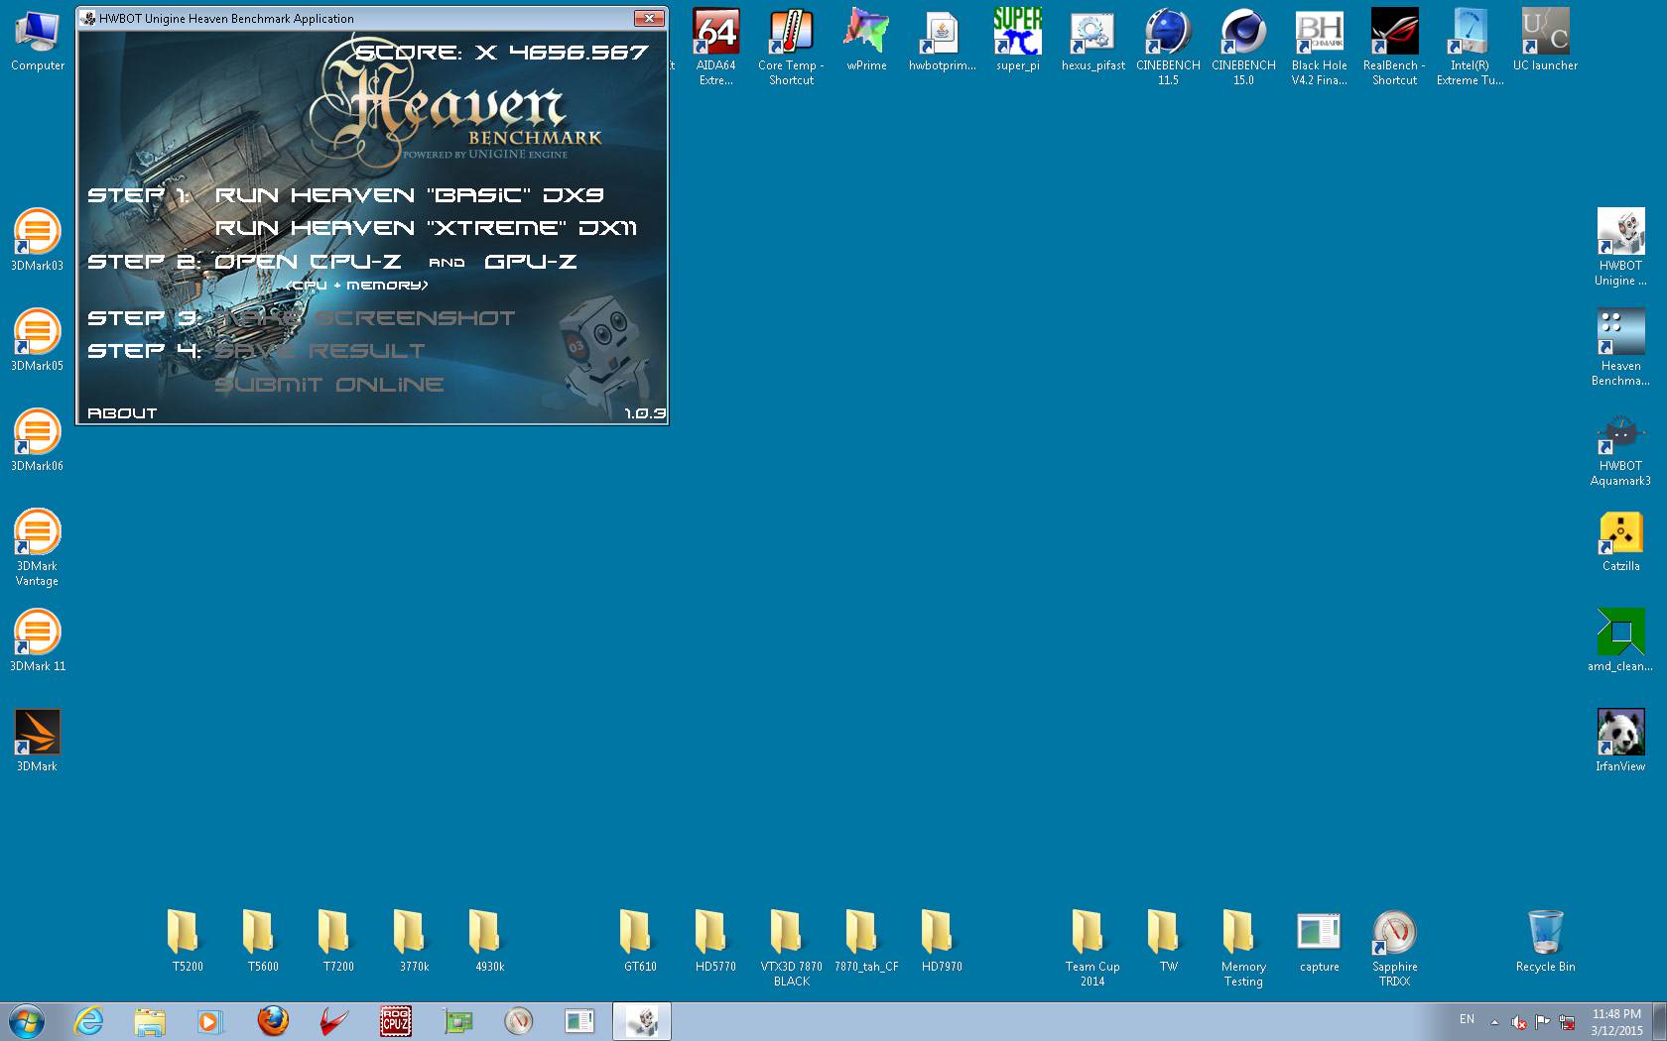This screenshot has width=1667, height=1041.
Task: Select the capture desktop icon
Action: pos(1319,940)
